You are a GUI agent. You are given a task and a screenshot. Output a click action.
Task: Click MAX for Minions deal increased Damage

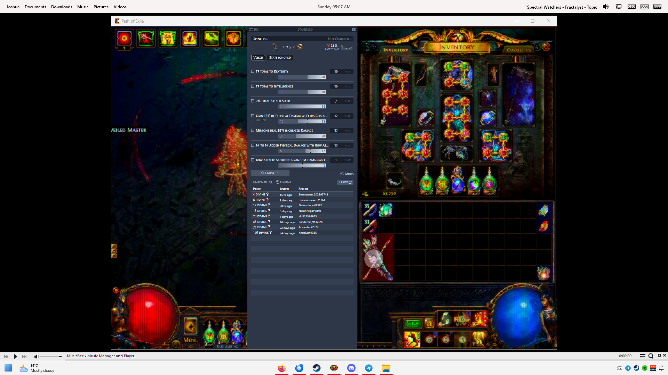point(348,131)
